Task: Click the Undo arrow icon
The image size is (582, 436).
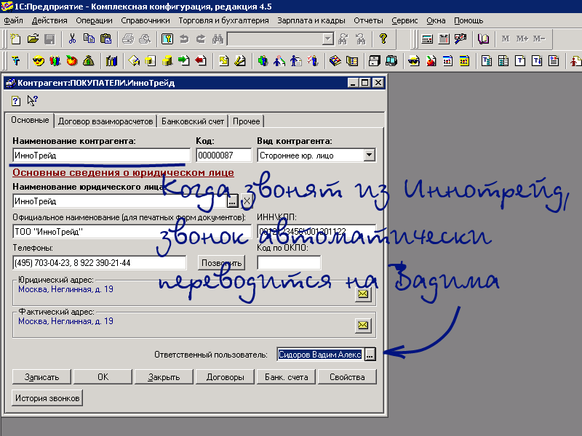Action: point(184,39)
